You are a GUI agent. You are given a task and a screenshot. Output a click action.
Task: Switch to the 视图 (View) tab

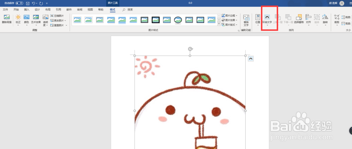tap(90, 9)
